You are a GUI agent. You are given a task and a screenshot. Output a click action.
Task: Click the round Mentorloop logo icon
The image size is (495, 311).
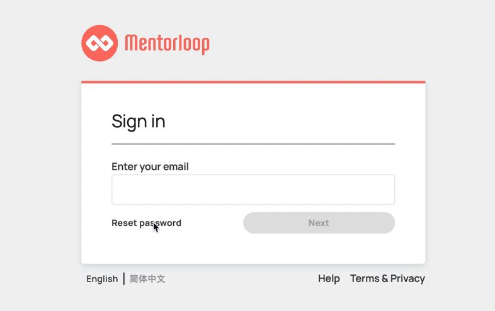(100, 43)
